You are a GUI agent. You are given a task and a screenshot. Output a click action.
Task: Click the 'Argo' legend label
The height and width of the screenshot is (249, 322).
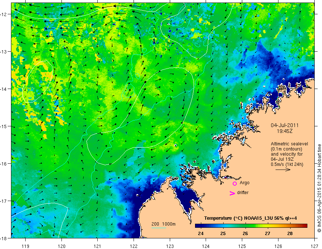coord(244,183)
